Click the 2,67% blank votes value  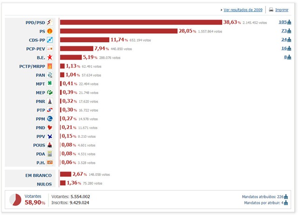80,174
